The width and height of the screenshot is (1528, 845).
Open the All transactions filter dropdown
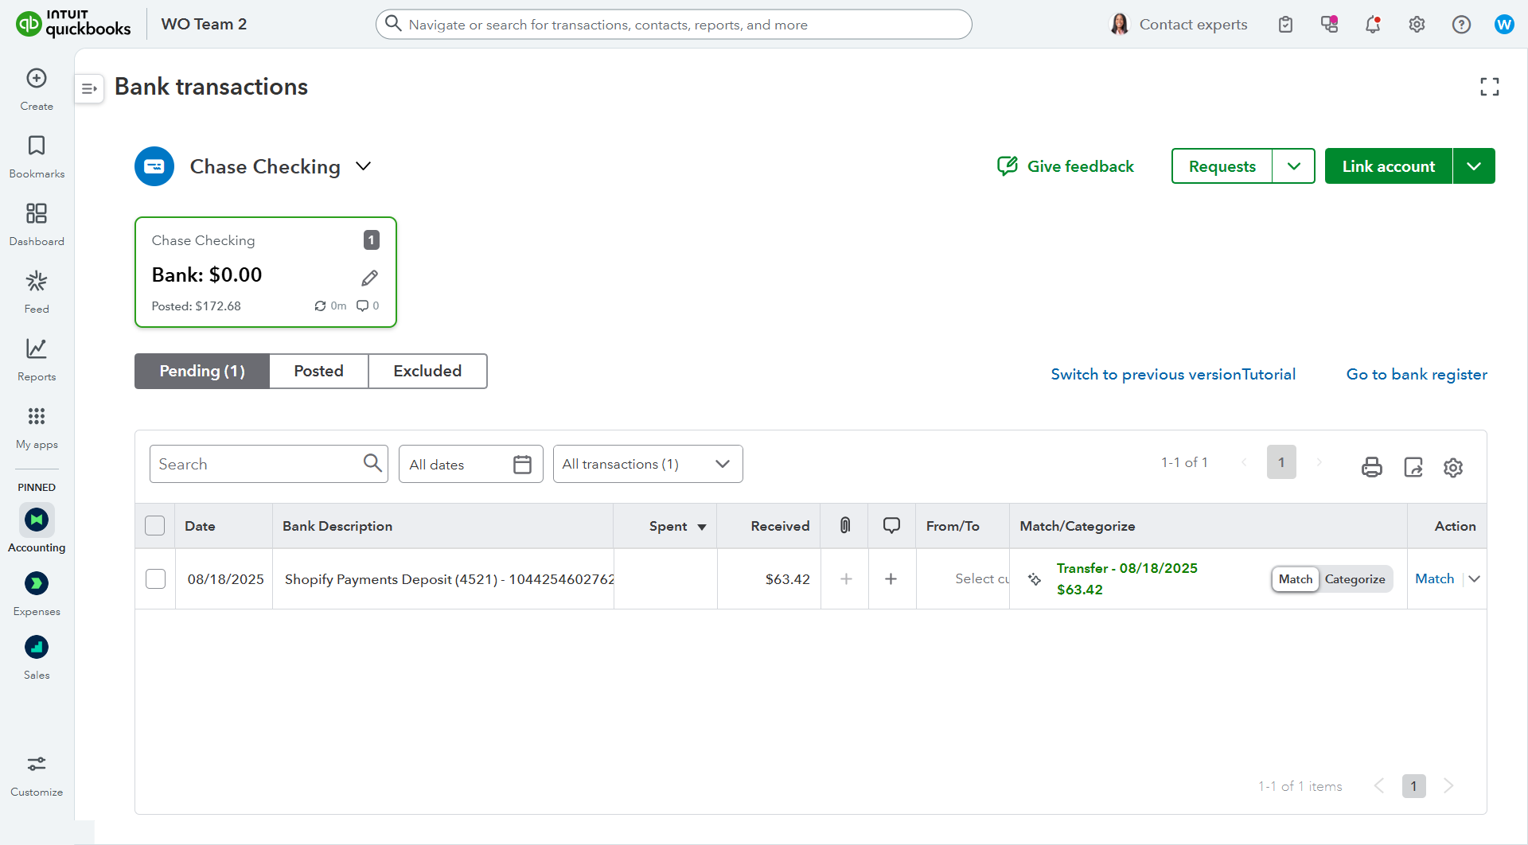click(x=647, y=464)
